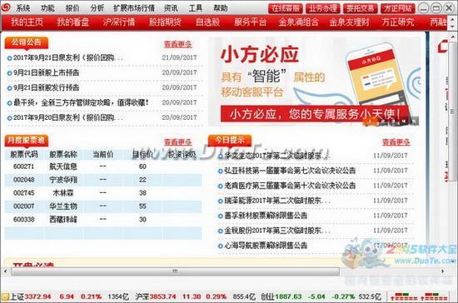Click right arrow of horizontal scrollbar
The width and height of the screenshot is (458, 303).
443,271
